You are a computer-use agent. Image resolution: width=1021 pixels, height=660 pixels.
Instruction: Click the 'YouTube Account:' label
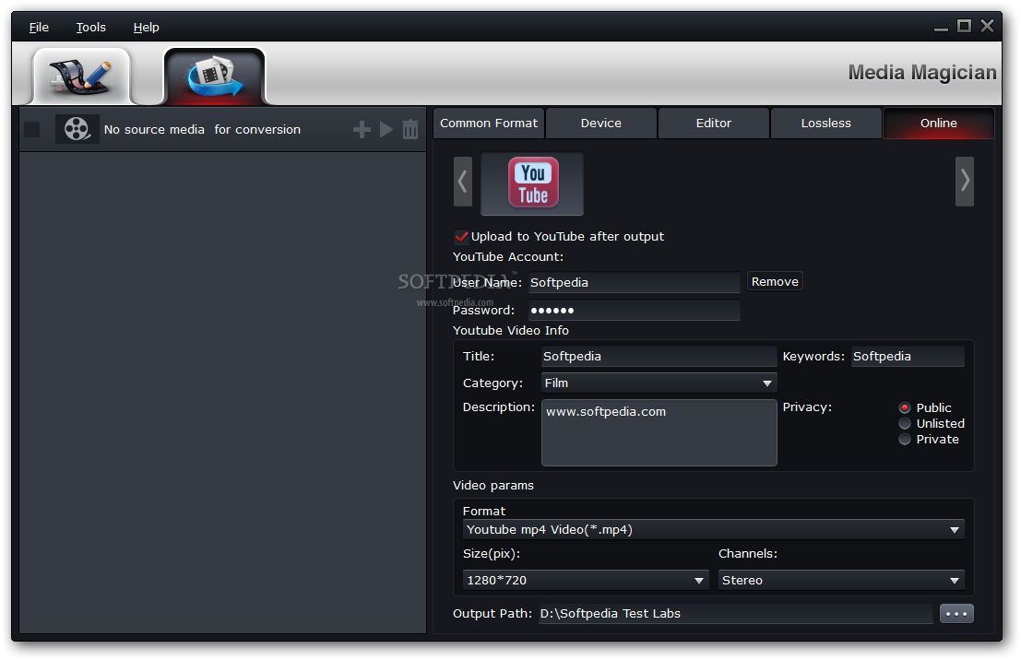pyautogui.click(x=508, y=256)
